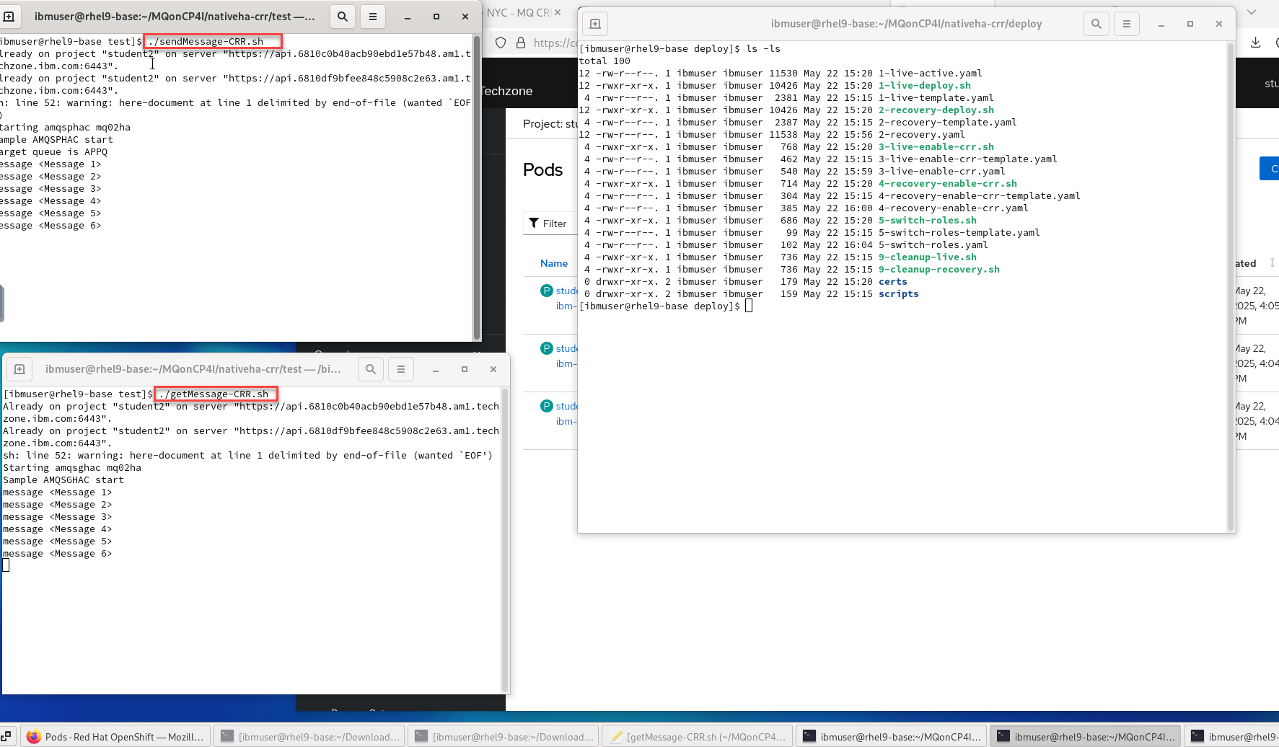The height and width of the screenshot is (747, 1279).
Task: Open hamburger menu in the getMessage terminal
Action: pyautogui.click(x=401, y=369)
